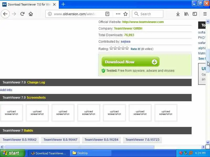The height and width of the screenshot is (157, 210).
Task: Click the Rate It! link
Action: (135, 49)
